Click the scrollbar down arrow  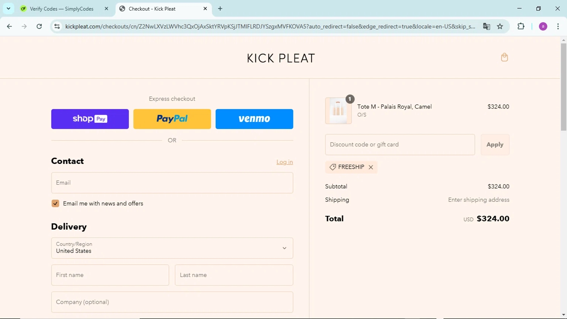[564, 315]
